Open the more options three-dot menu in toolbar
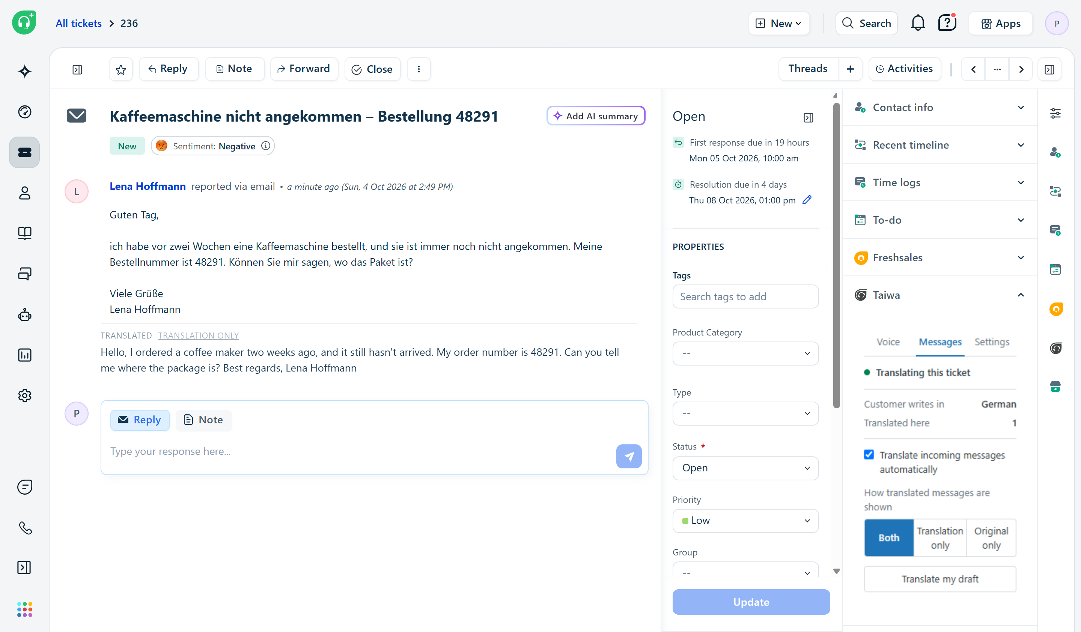1081x632 pixels. coord(419,69)
